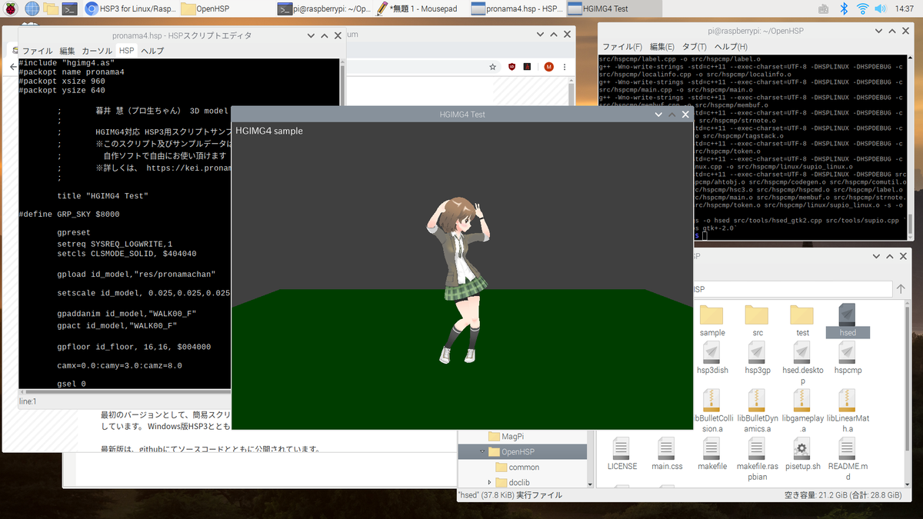Open the Bluetooth tray icon
The width and height of the screenshot is (923, 519).
coord(843,9)
